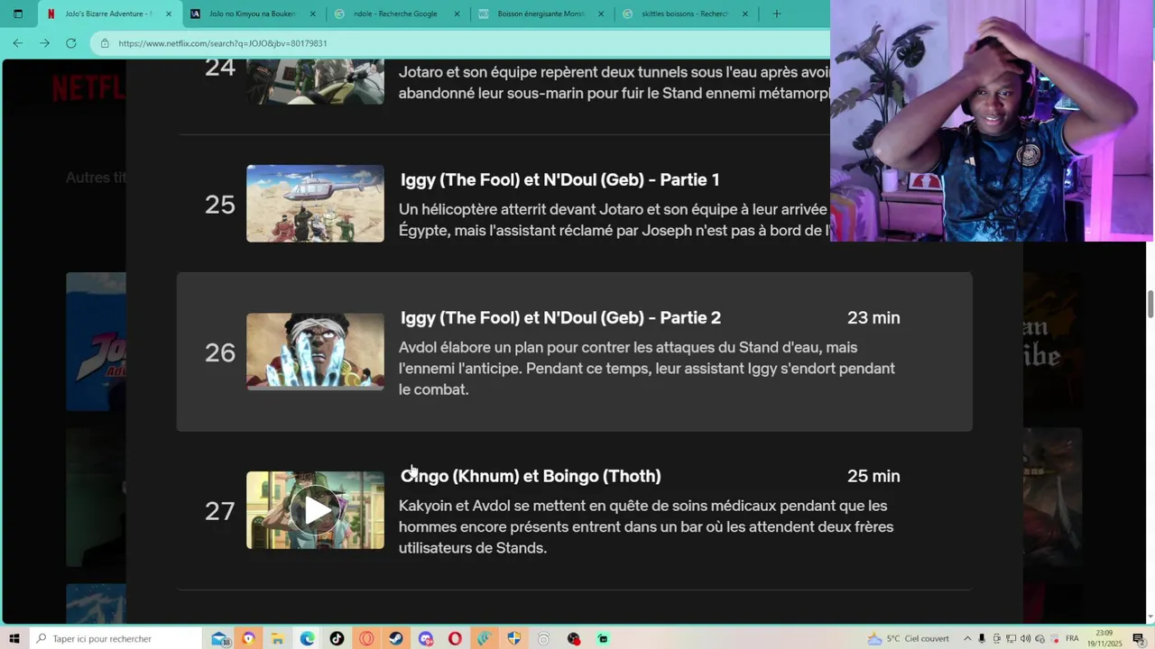
Task: Open TikTok from taskbar
Action: coord(337,638)
